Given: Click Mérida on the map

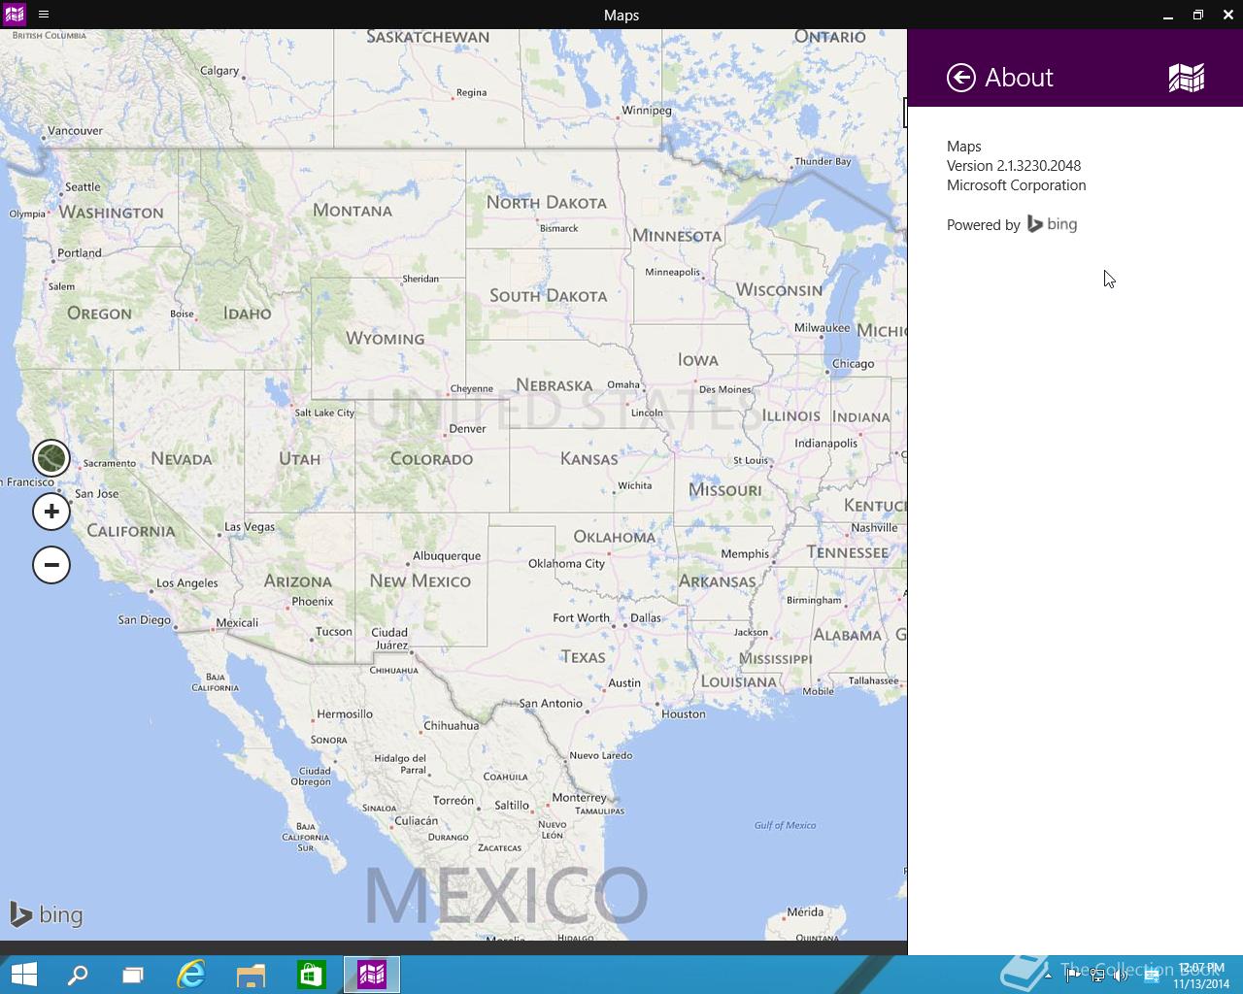Looking at the screenshot, I should pyautogui.click(x=805, y=911).
